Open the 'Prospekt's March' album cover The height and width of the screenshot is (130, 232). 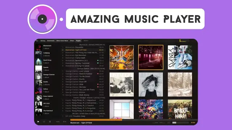(x=180, y=109)
